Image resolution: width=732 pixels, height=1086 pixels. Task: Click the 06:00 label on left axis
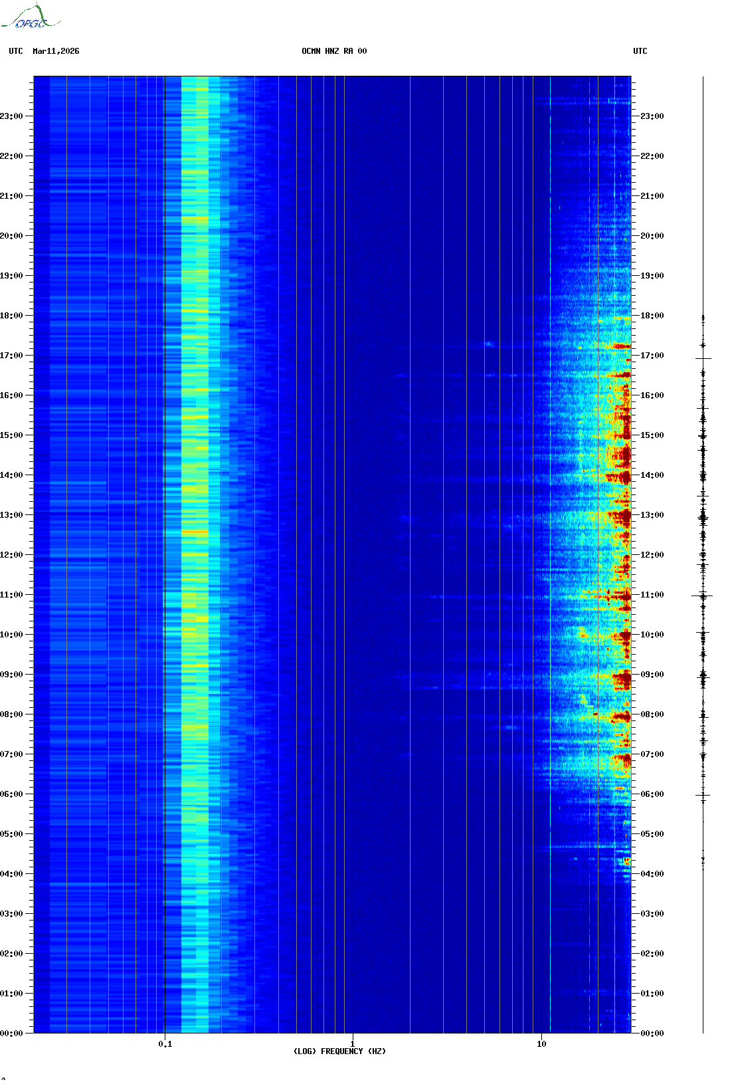point(12,794)
